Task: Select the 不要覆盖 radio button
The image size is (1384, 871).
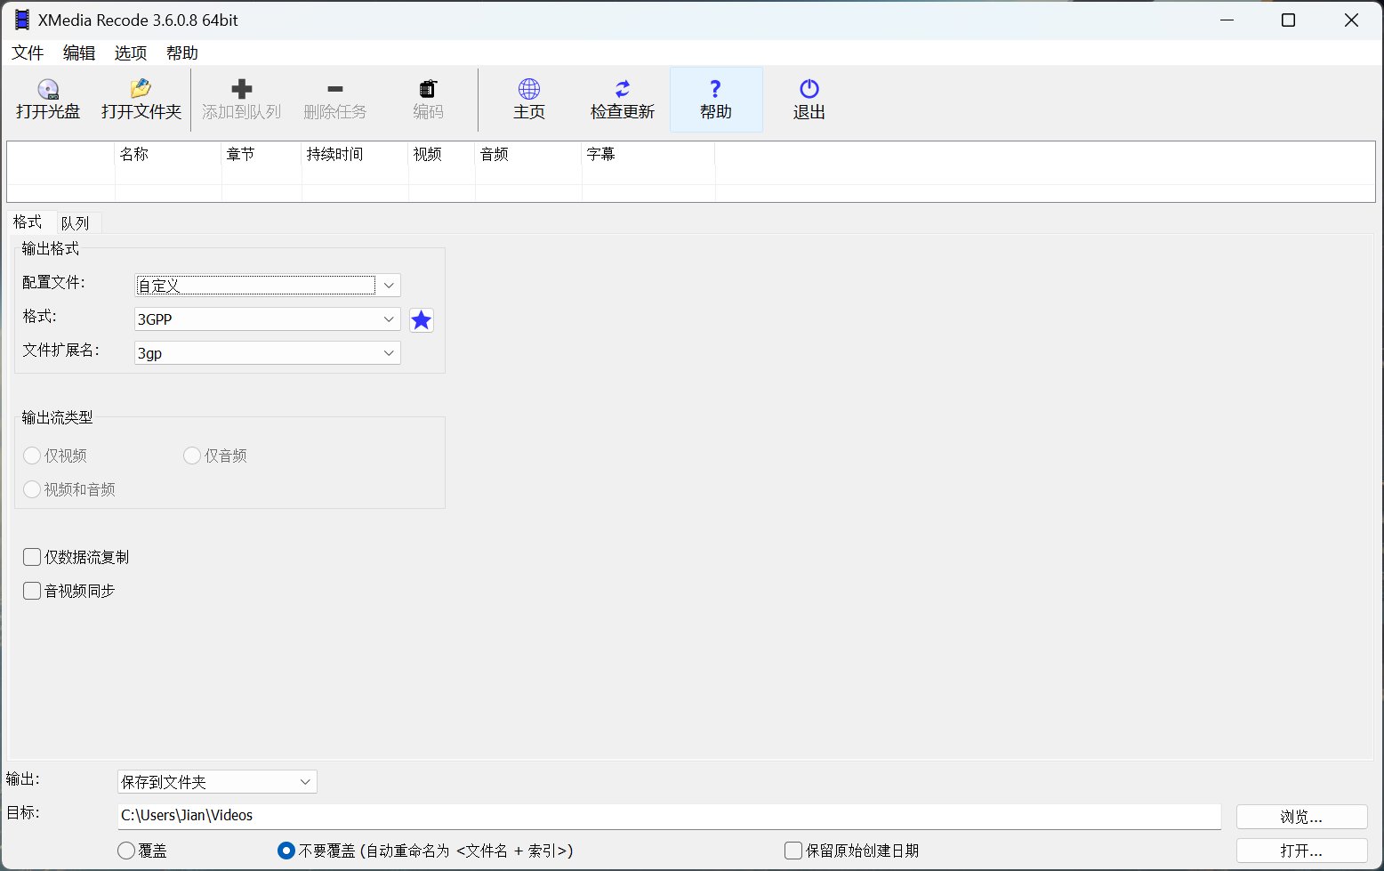Action: (x=286, y=850)
